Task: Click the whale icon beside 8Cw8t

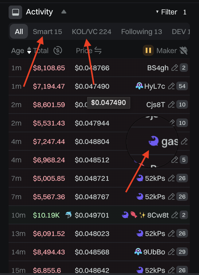Action: coord(125,215)
